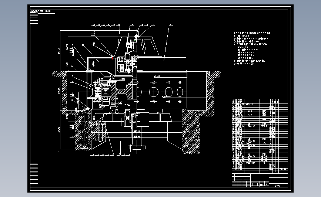This screenshot has width=321, height=197.
Task: Select the shaft flange at the drawing bottom
Action: point(137,147)
